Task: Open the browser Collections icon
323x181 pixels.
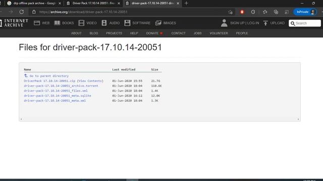Action: pos(276,12)
